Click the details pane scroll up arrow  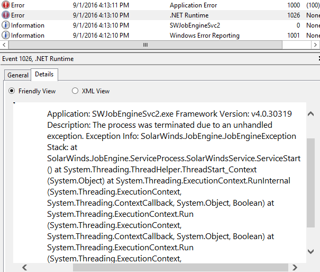coord(310,114)
